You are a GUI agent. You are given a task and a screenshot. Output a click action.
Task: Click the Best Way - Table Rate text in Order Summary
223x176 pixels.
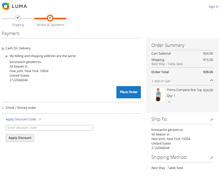pos(167,64)
